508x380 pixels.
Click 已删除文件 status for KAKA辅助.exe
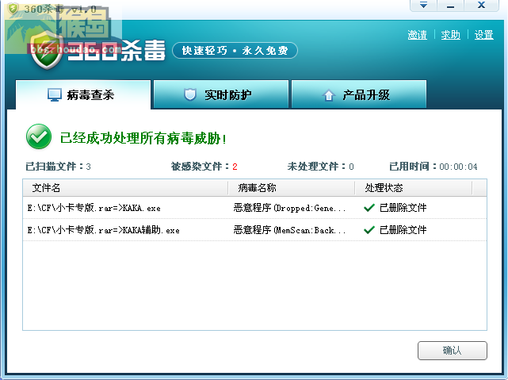403,230
